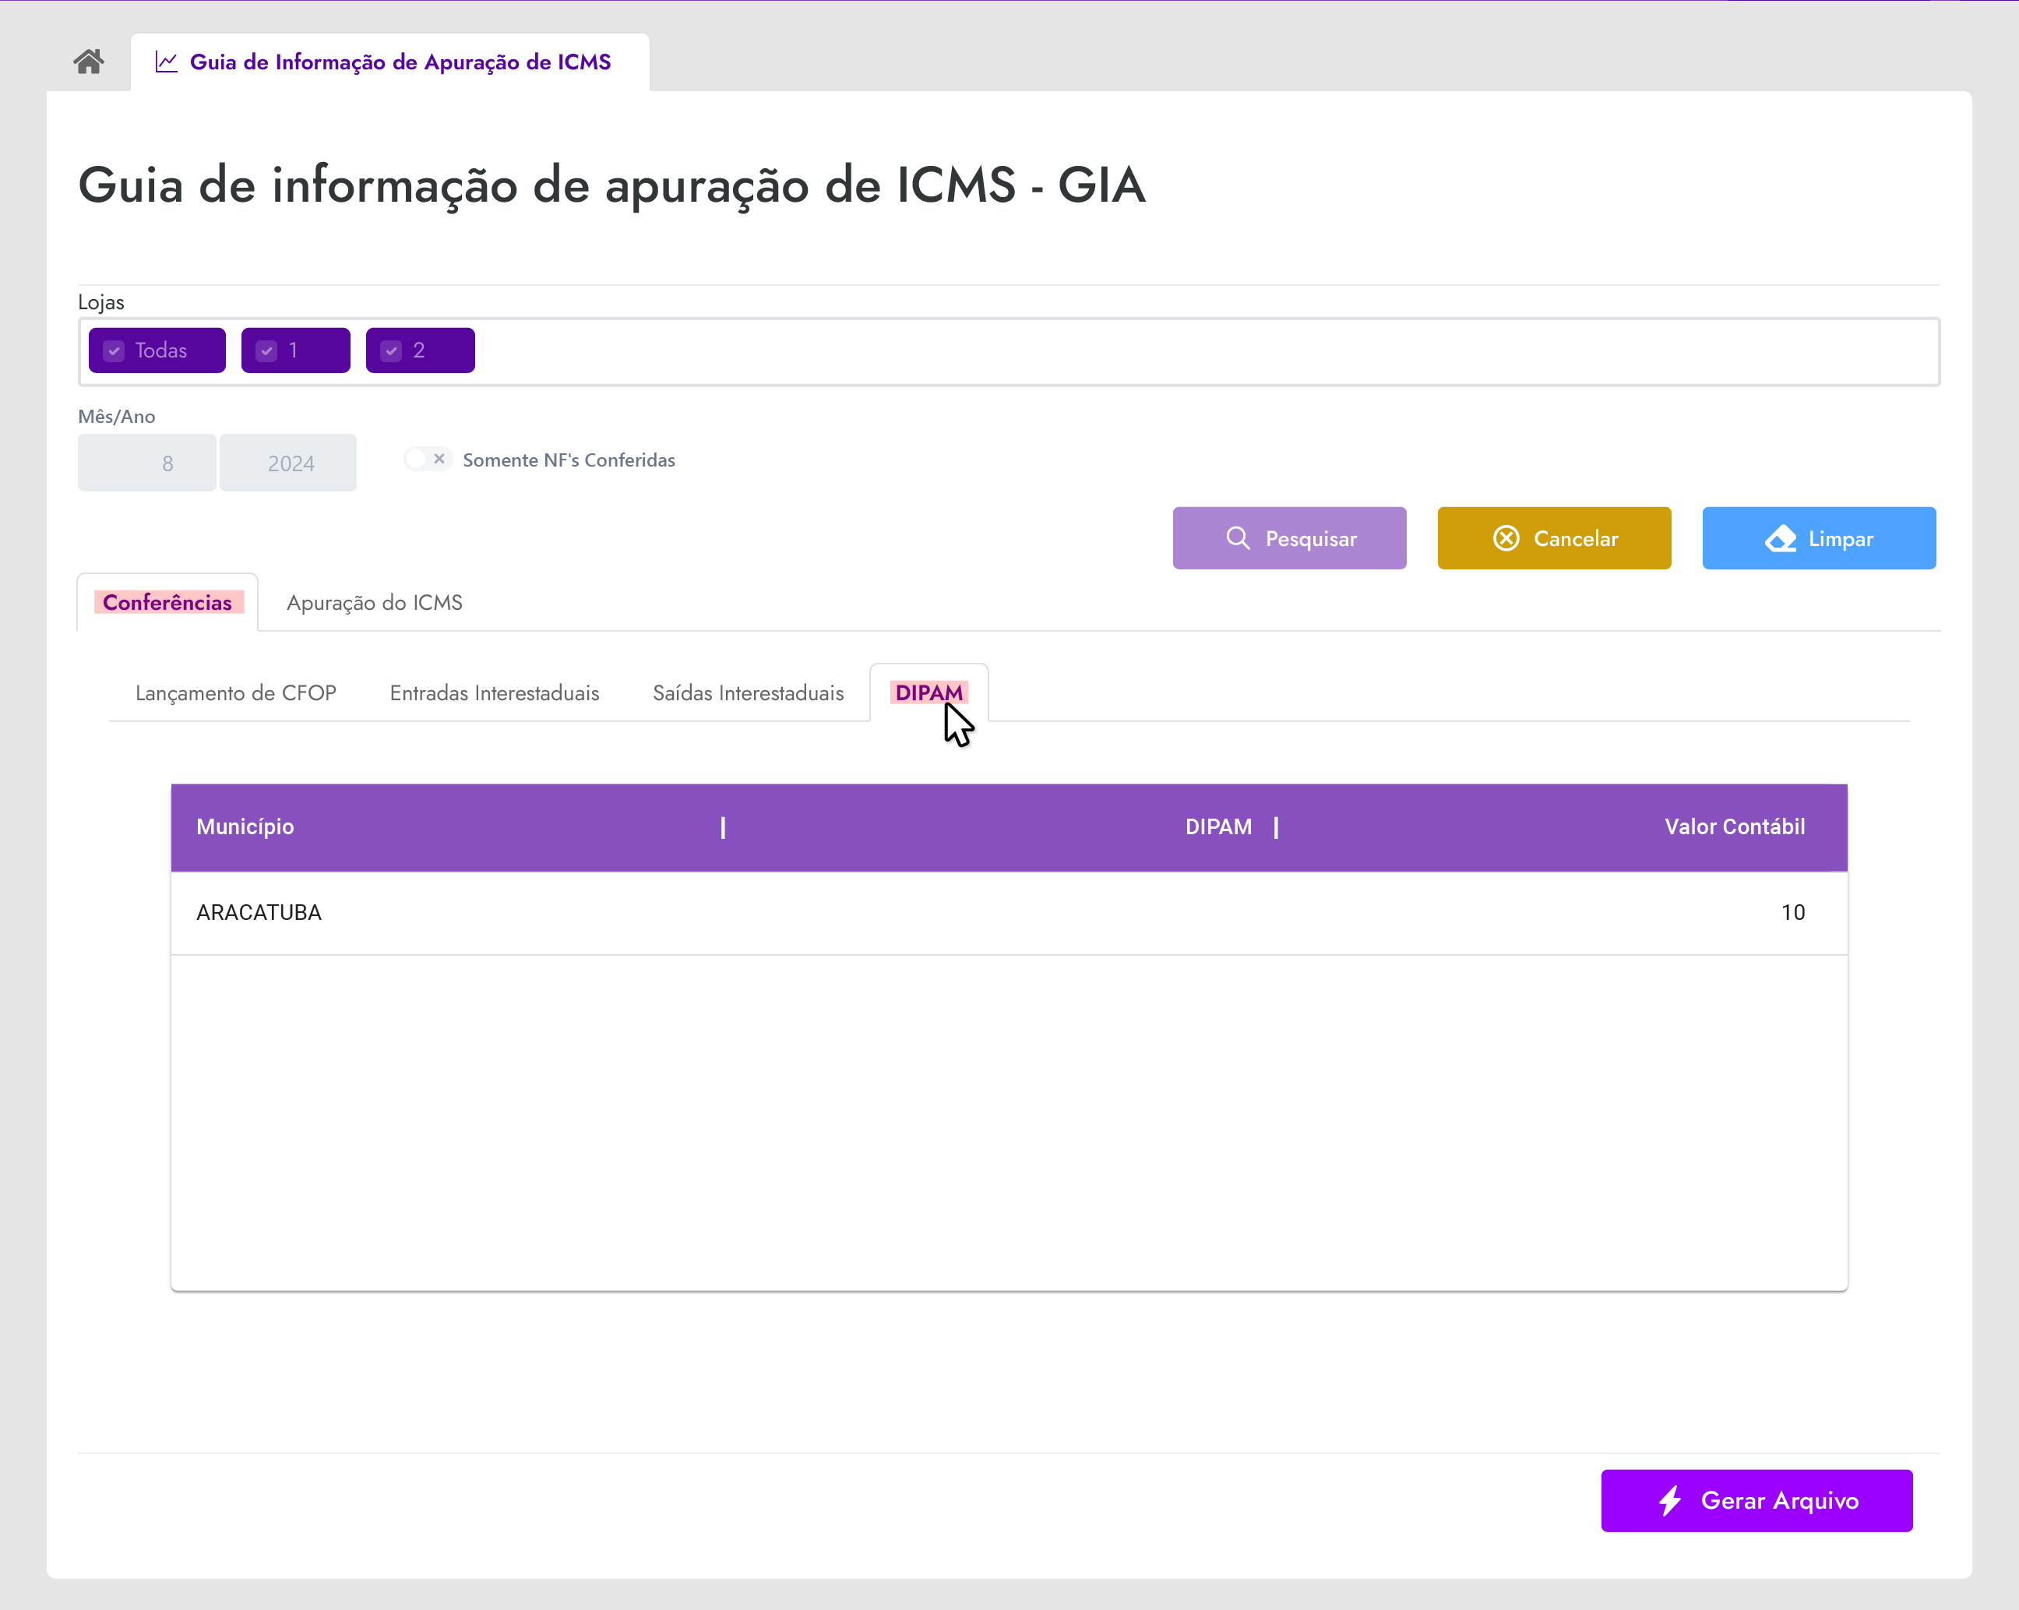Click the home icon
Screen dimensions: 2019x1610
(x=88, y=62)
